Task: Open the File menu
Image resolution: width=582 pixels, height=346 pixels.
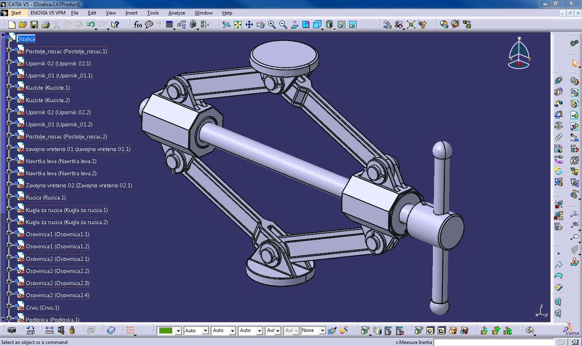Action: coord(75,13)
